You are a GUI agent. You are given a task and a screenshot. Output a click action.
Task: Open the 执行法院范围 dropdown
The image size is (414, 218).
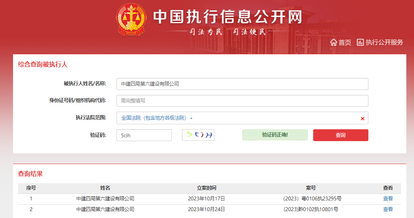(242, 118)
